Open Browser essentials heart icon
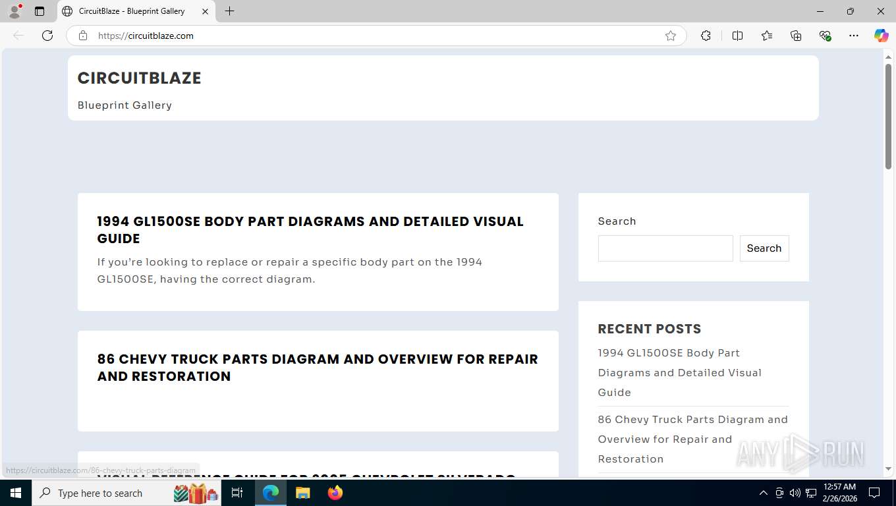Screen dimensions: 896x506 [x=825, y=36]
